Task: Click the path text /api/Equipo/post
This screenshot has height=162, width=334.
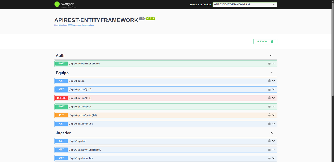Action: [x=80, y=107]
